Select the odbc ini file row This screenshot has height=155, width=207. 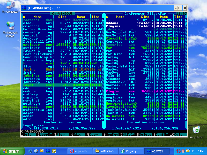(63, 119)
